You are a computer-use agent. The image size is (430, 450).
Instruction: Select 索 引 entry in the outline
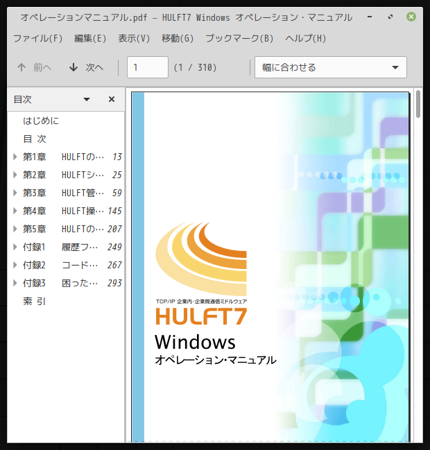(35, 301)
